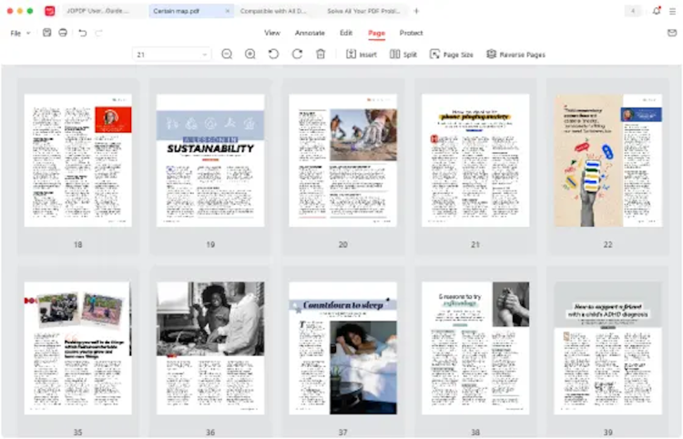The width and height of the screenshot is (683, 439).
Task: Rotate page counterclockwise
Action: click(273, 55)
